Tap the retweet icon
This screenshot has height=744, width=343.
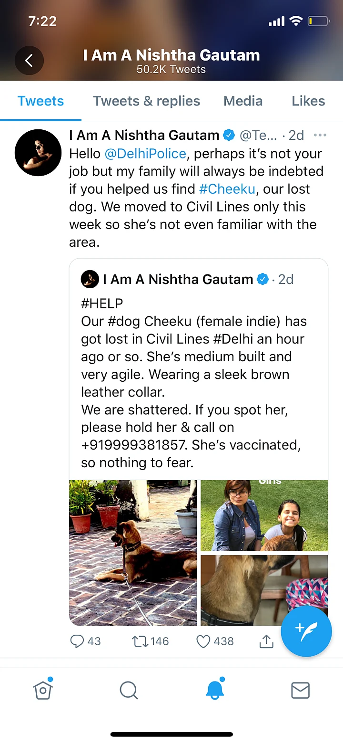140,641
